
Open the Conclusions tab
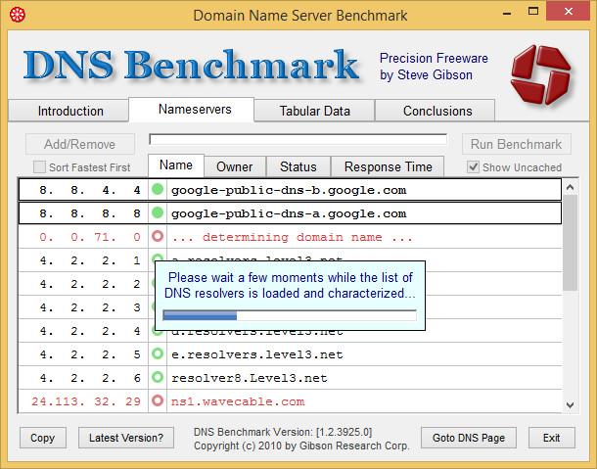click(436, 111)
